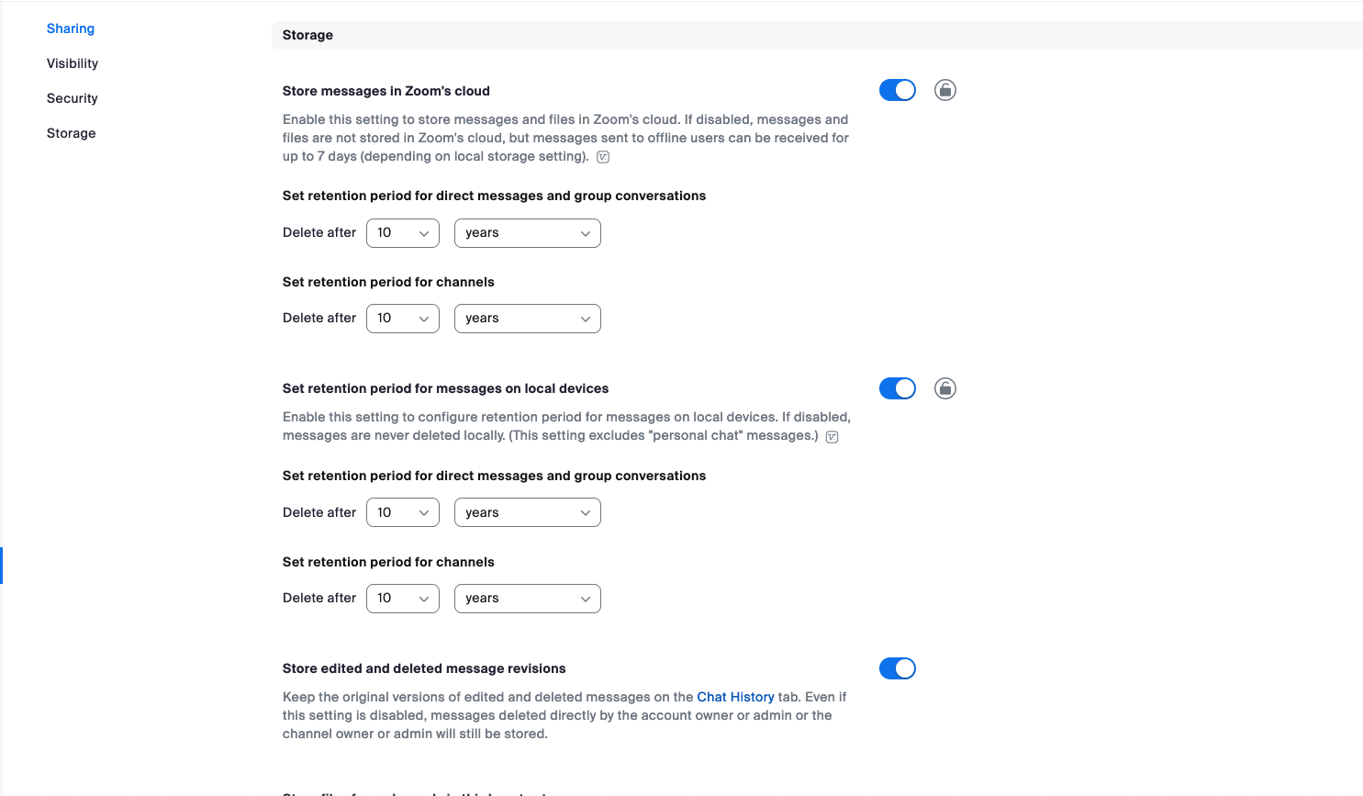Open cloud direct messages retention number dropdown
The height and width of the screenshot is (796, 1363).
(x=403, y=233)
